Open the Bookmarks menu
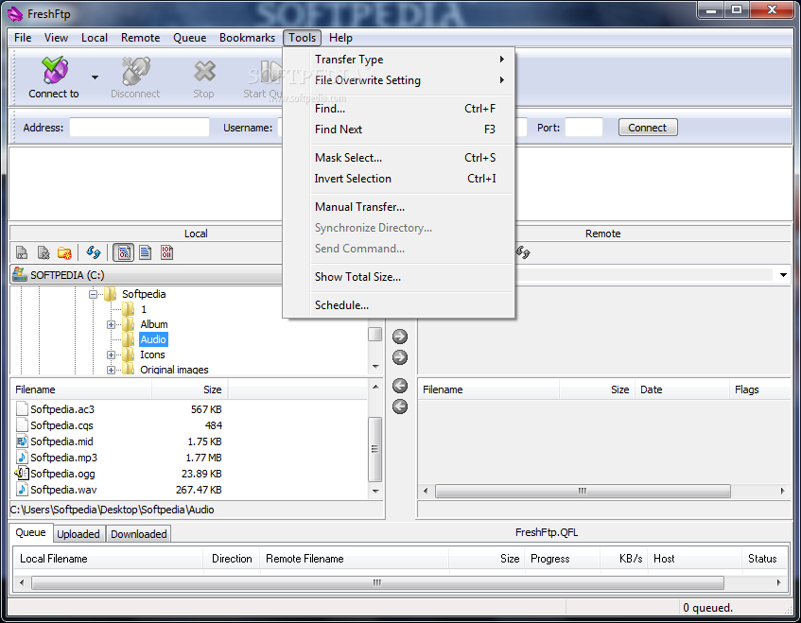Viewport: 801px width, 623px height. coord(247,38)
